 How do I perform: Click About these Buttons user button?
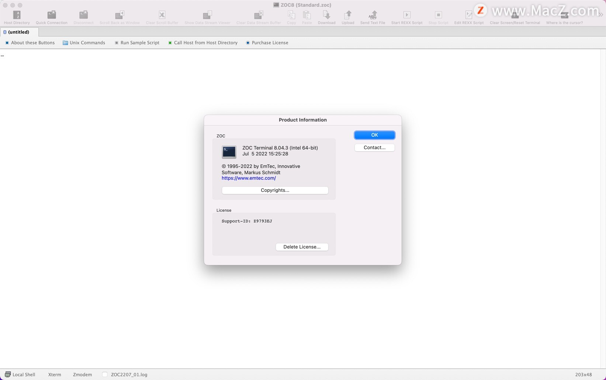[30, 43]
